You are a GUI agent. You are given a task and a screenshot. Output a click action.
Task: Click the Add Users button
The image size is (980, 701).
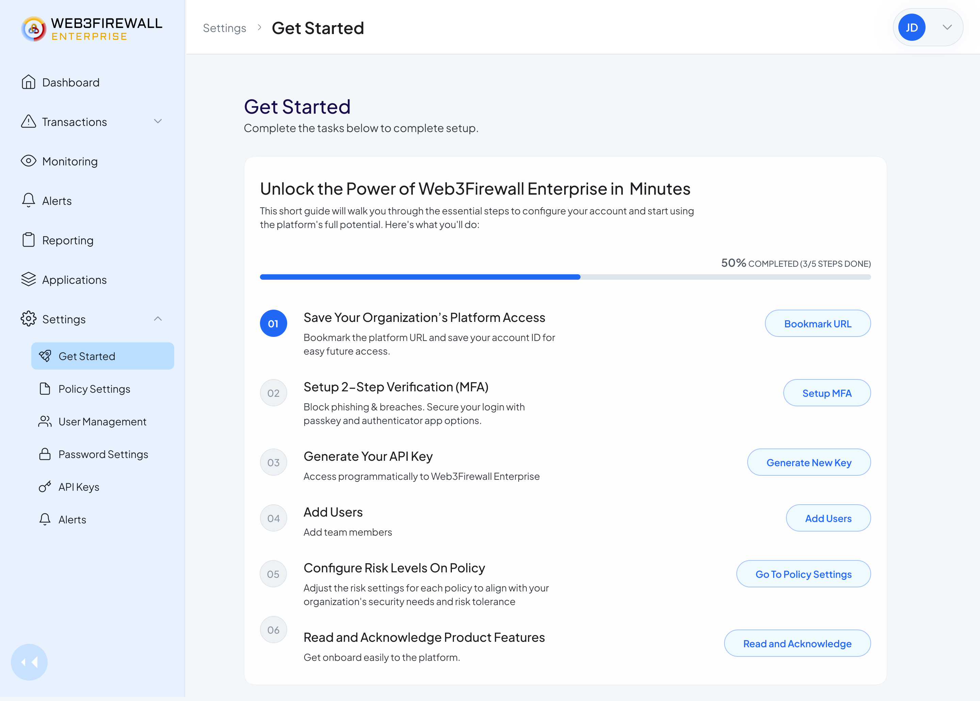[828, 518]
